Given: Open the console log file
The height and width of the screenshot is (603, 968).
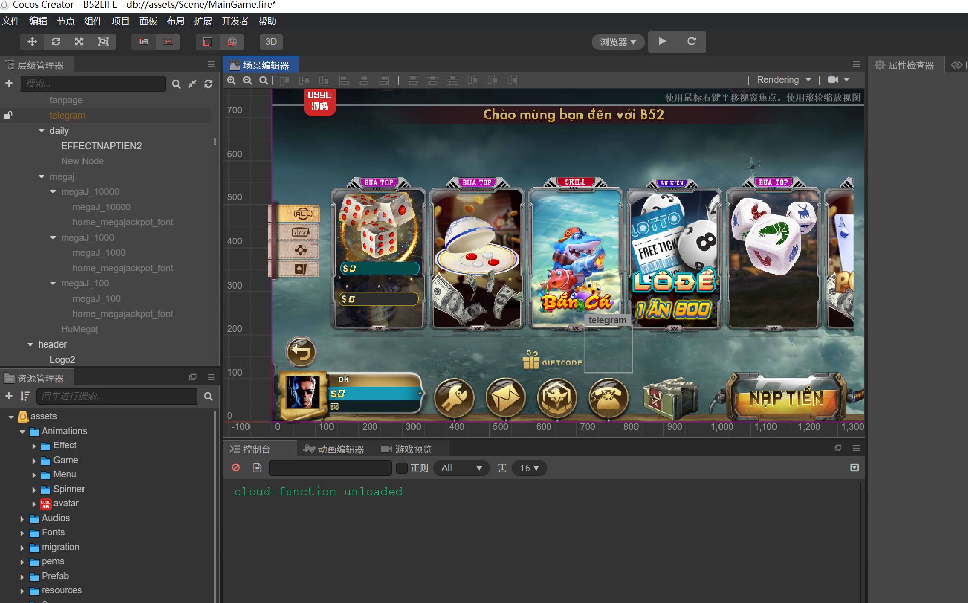Looking at the screenshot, I should pos(257,468).
